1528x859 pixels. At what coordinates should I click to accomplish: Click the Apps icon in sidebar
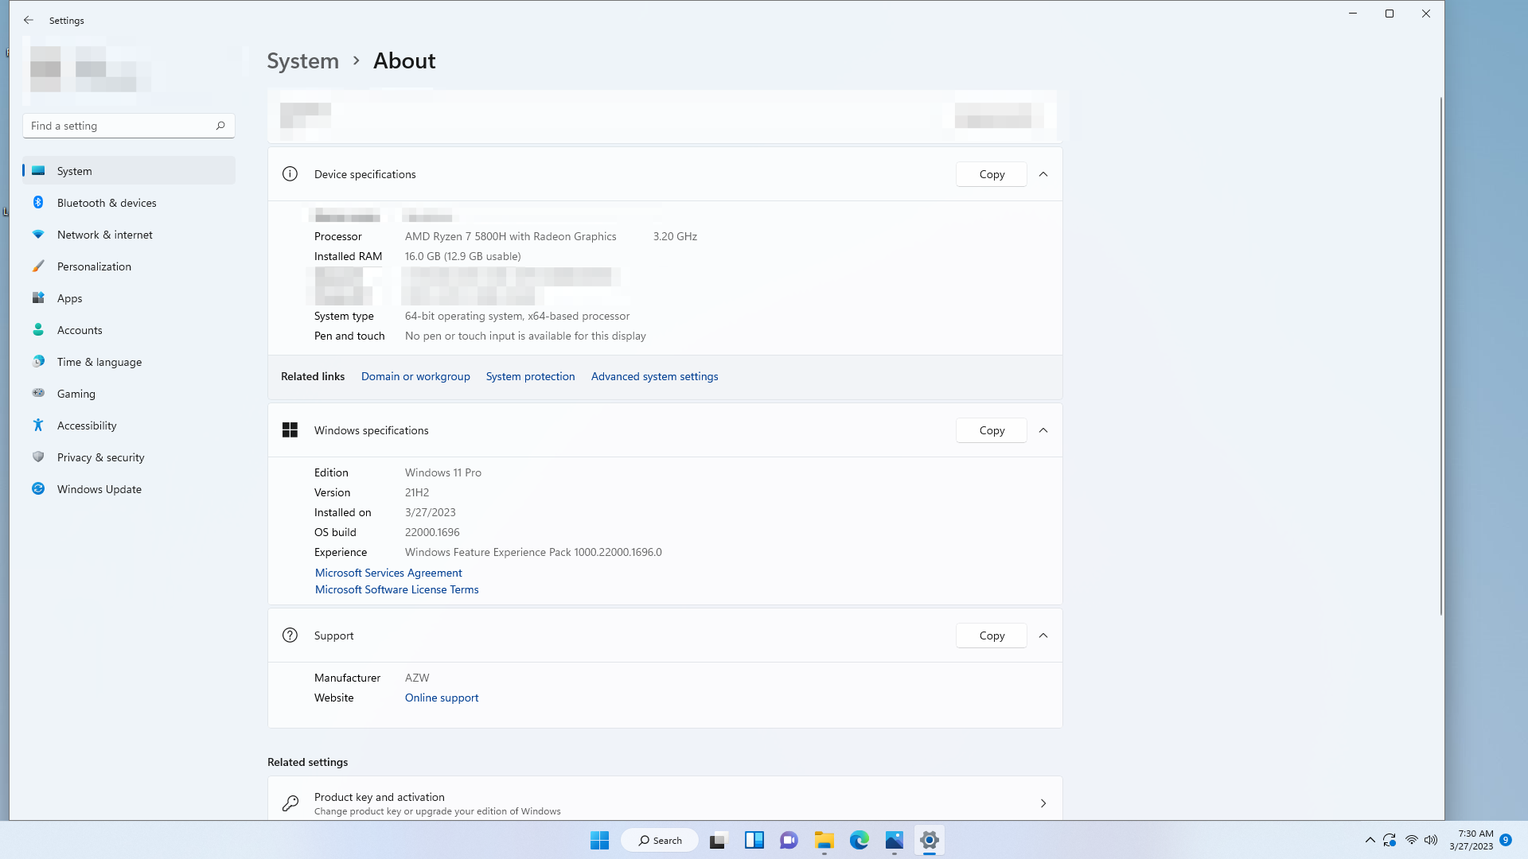(38, 298)
